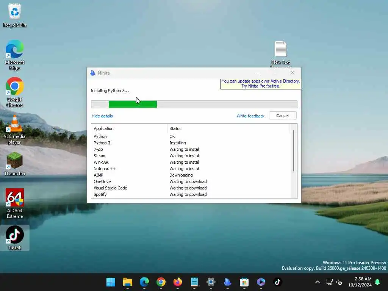Select the Notepad++ row
The image size is (388, 291).
191,169
